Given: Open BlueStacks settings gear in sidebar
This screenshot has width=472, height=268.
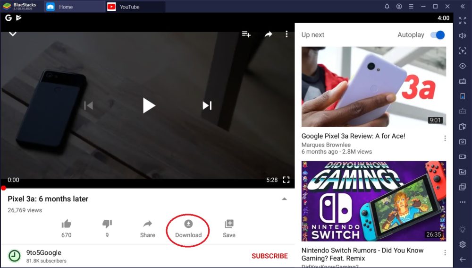Looking at the screenshot, I should pos(463,244).
